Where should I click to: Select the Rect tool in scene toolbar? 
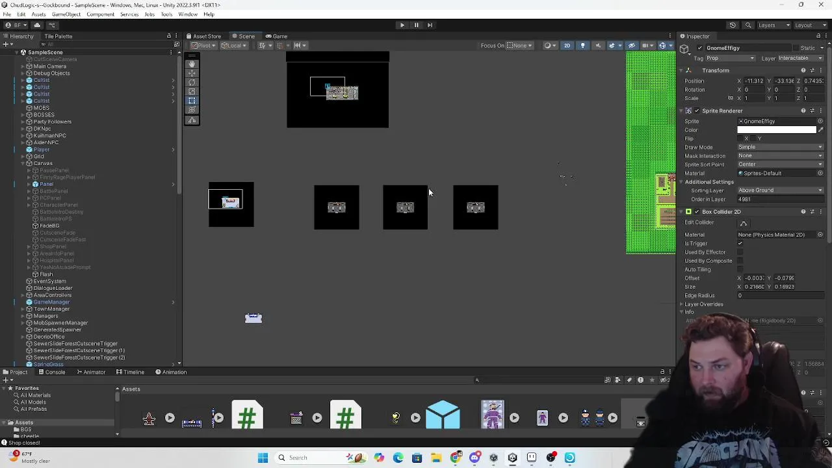192,101
